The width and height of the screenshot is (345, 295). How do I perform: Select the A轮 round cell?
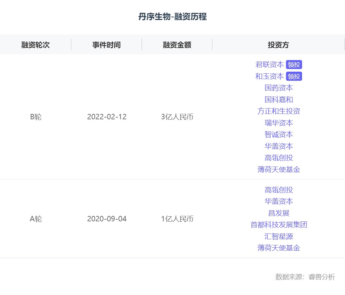pos(36,219)
